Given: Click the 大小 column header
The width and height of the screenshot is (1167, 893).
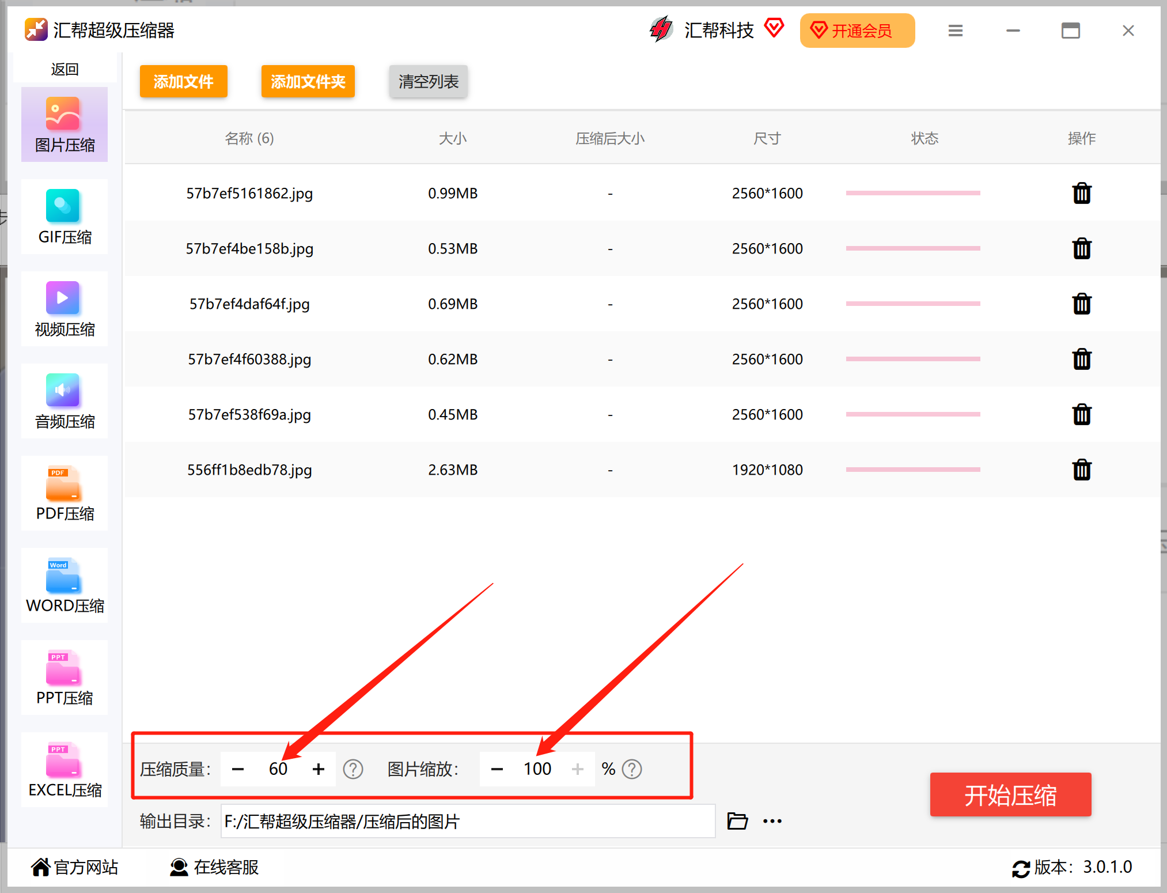Looking at the screenshot, I should 453,138.
